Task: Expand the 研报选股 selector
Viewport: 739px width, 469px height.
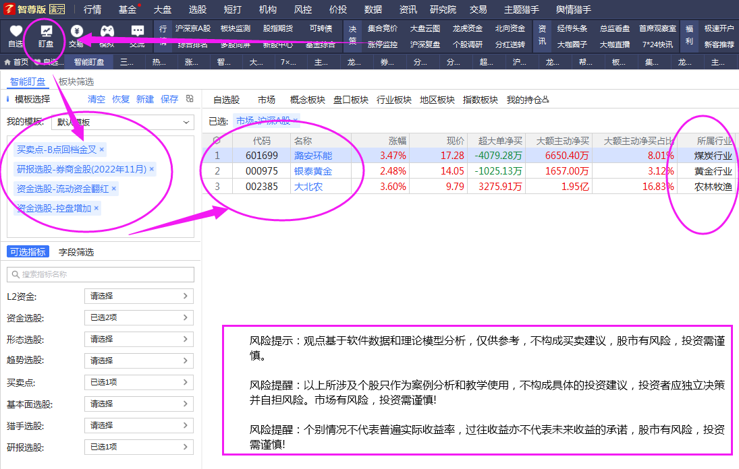Action: click(139, 447)
